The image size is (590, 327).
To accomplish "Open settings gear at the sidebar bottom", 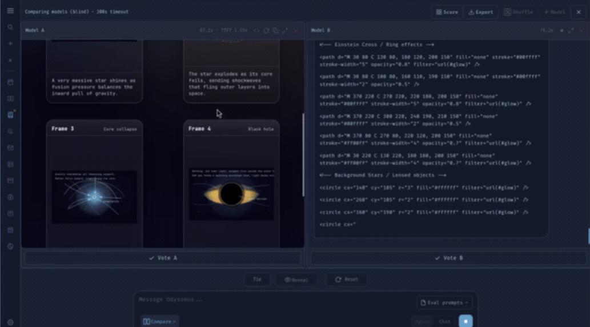I will tap(10, 322).
